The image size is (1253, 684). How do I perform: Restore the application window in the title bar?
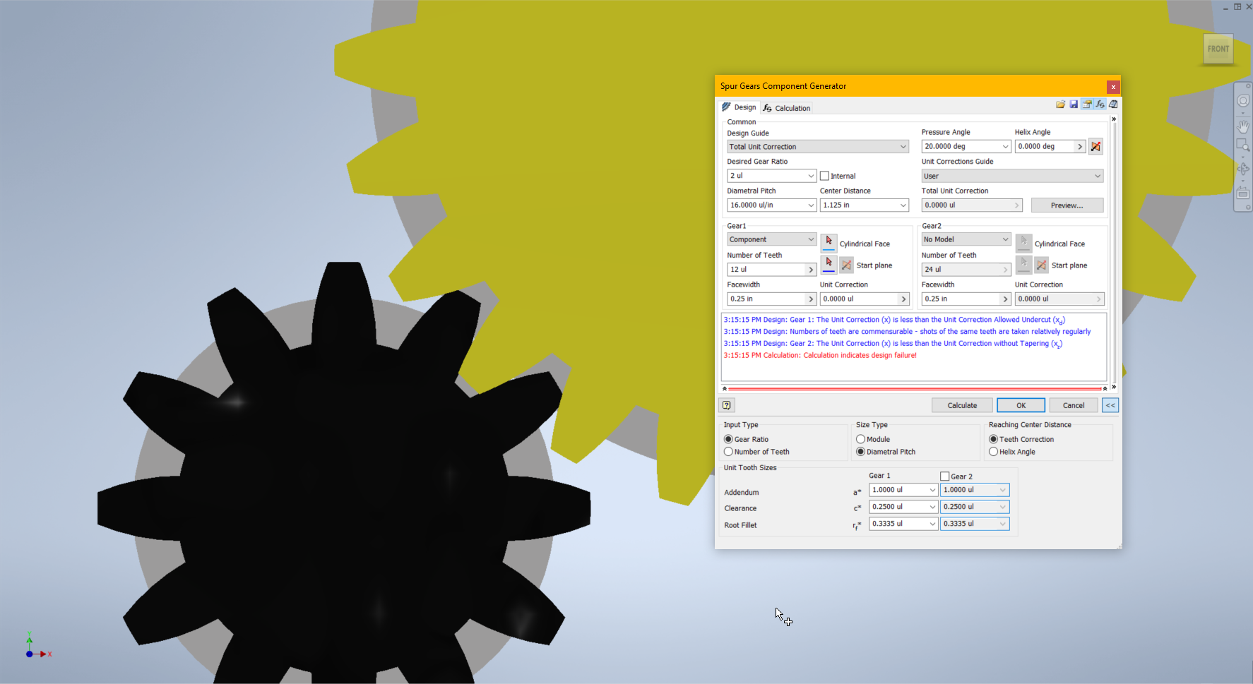(x=1237, y=6)
